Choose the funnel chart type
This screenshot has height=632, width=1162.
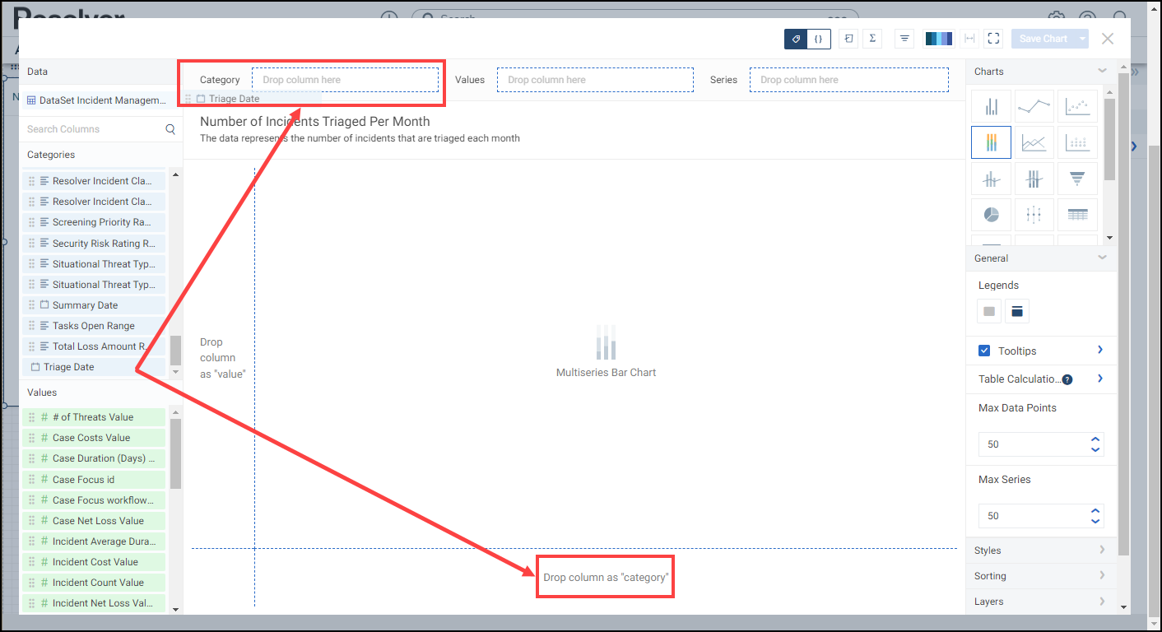click(1077, 179)
